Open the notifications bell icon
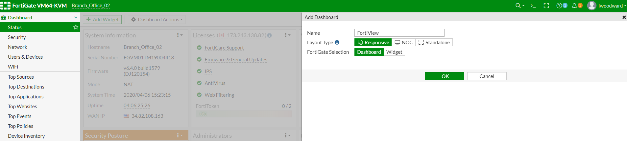627x141 pixels. pyautogui.click(x=574, y=6)
